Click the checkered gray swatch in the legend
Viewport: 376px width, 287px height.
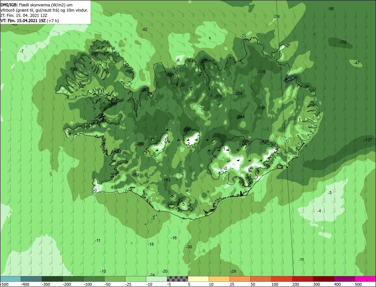[177, 279]
